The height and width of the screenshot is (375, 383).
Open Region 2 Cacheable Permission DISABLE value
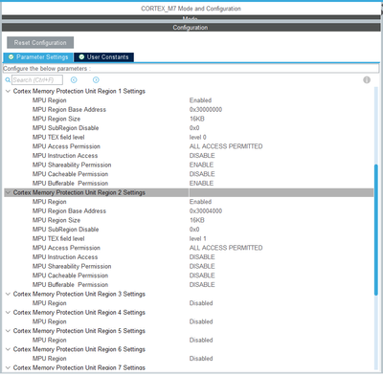[202, 276]
